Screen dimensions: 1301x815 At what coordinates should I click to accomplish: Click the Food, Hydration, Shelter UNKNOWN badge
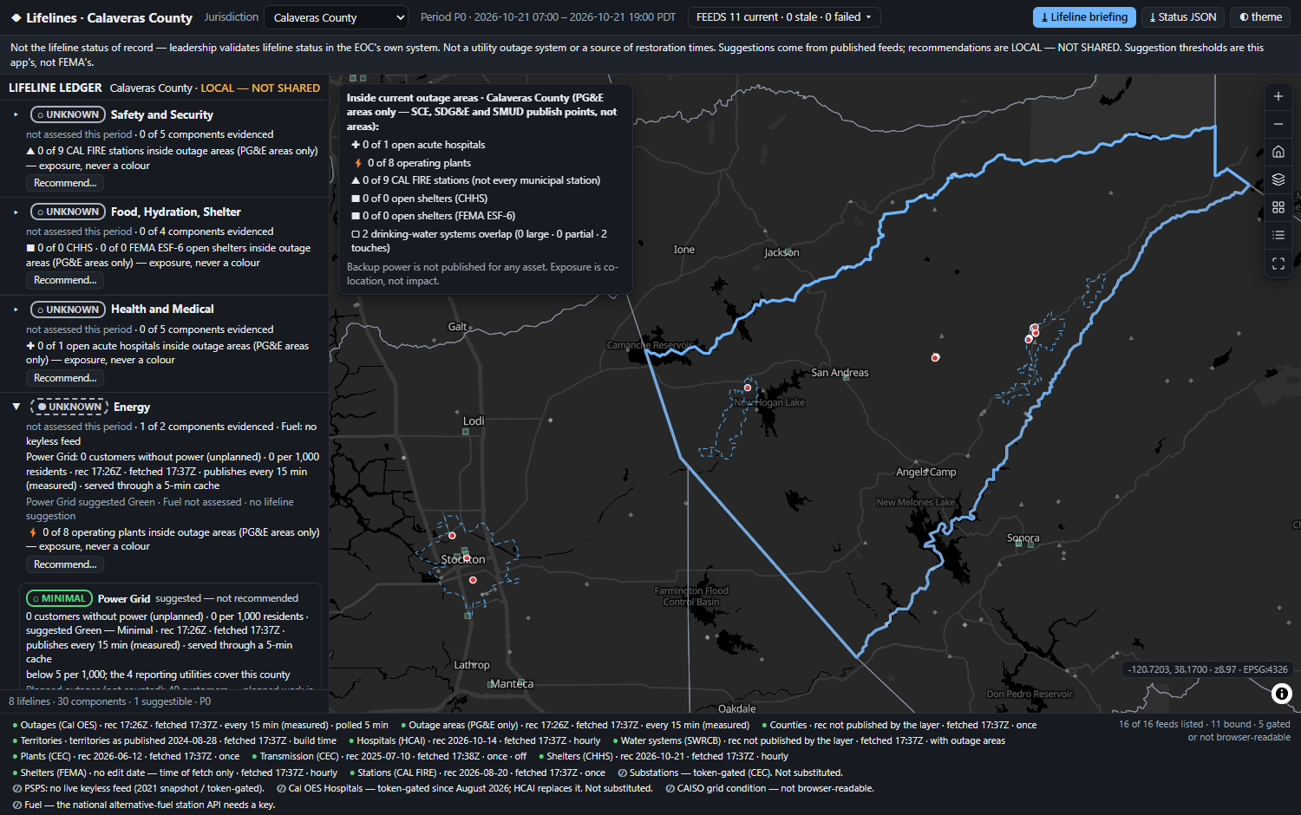click(x=68, y=212)
